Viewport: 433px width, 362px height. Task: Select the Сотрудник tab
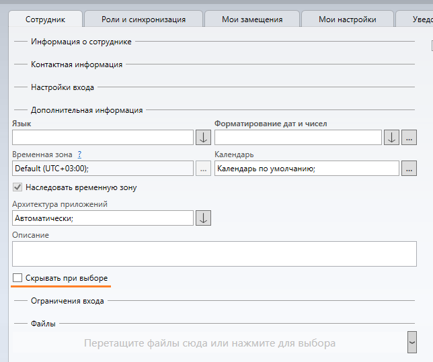click(45, 19)
